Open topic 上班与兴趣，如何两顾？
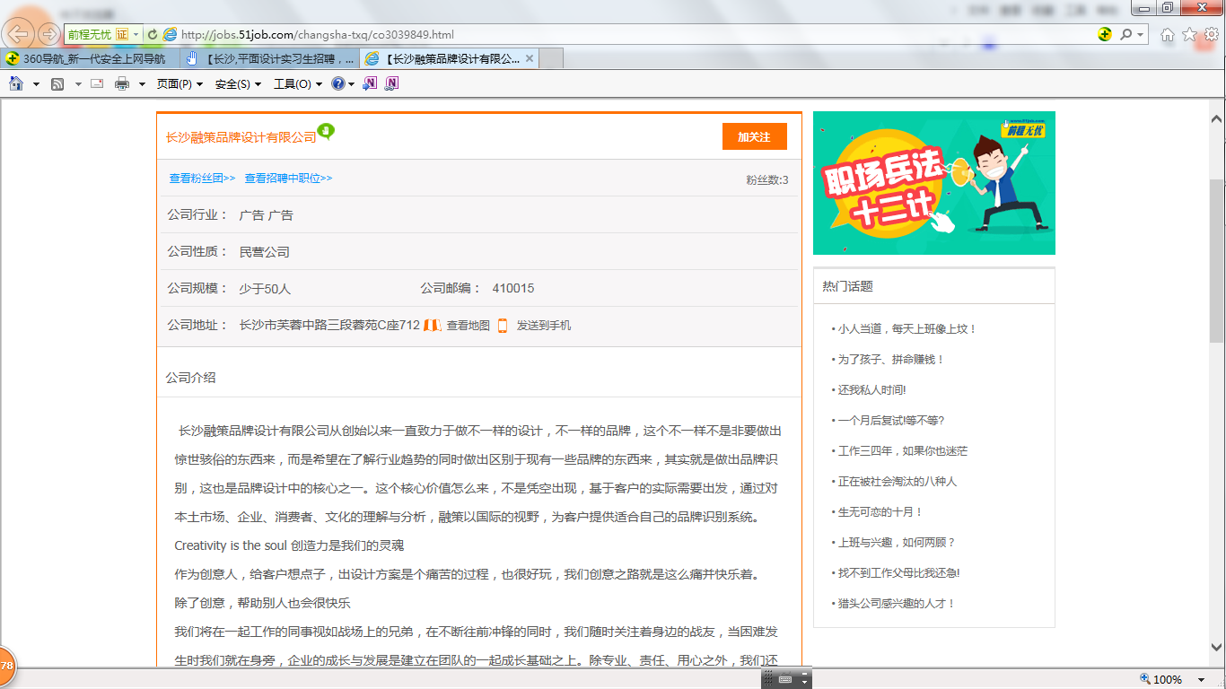The height and width of the screenshot is (689, 1226). (897, 543)
